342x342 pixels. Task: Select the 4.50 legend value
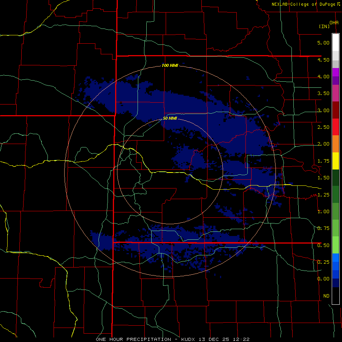pos(323,60)
